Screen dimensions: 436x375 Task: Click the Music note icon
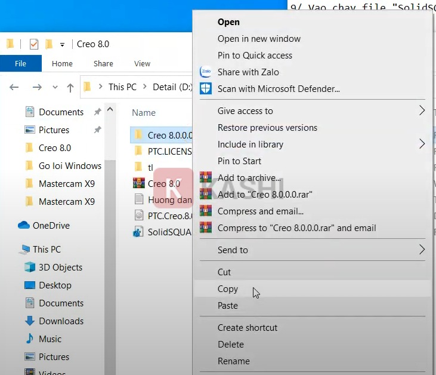(29, 339)
